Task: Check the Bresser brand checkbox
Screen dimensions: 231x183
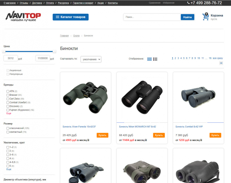Action: 8,95
